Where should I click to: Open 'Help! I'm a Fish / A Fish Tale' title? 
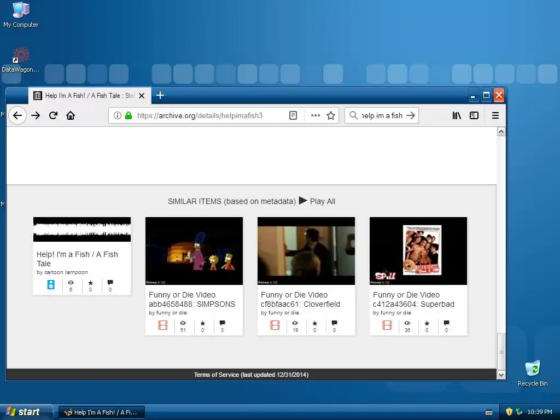77,259
